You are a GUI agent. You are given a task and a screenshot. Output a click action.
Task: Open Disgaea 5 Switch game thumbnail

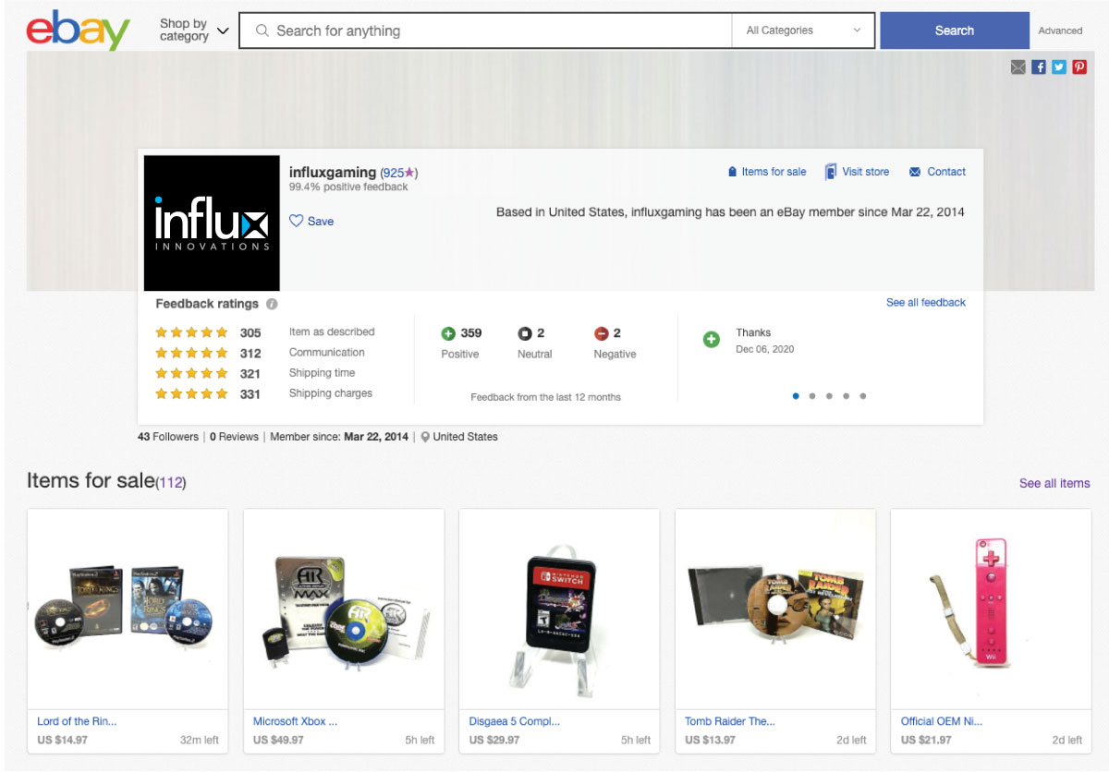coord(559,609)
